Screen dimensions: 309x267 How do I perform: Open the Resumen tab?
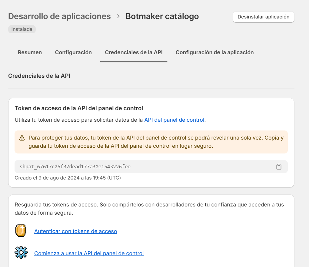(30, 52)
